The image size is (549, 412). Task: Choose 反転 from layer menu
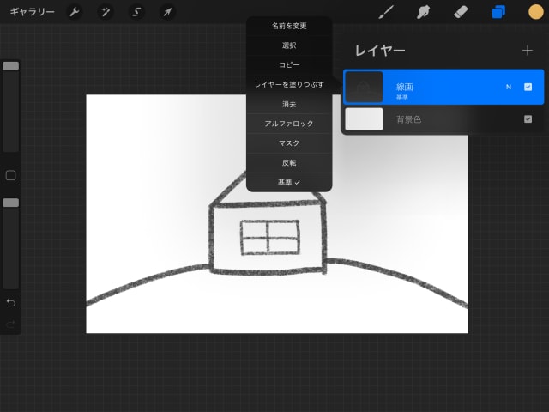pos(289,163)
